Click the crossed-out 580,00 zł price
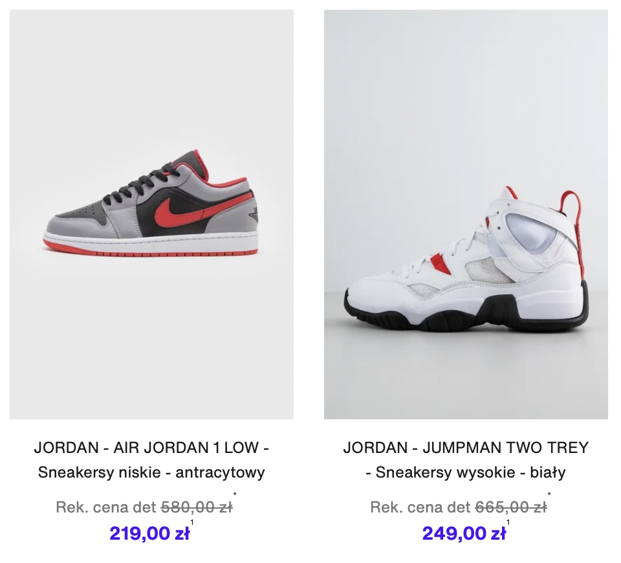Screen dimensions: 621x563 [197, 507]
